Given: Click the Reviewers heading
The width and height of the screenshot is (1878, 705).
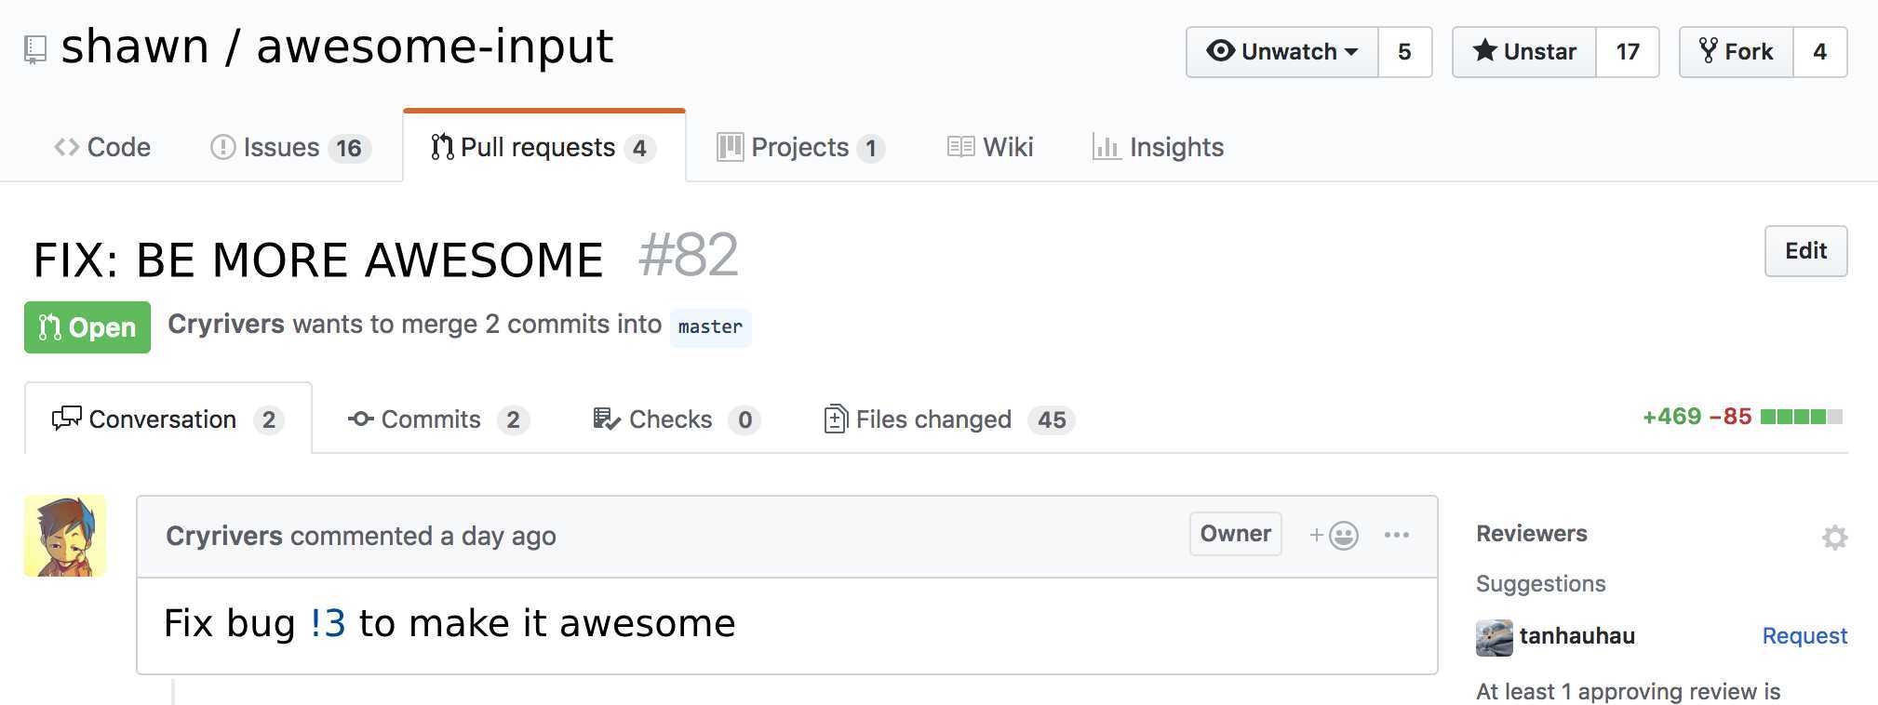Looking at the screenshot, I should [1532, 534].
